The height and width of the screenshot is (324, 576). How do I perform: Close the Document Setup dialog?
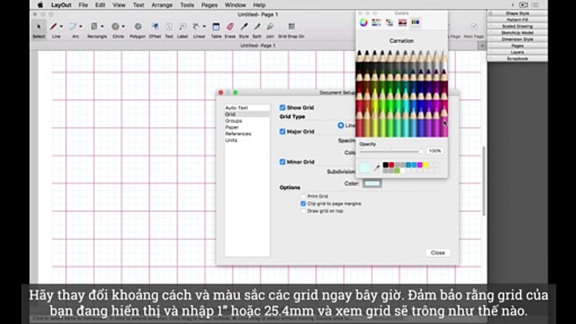pos(438,253)
